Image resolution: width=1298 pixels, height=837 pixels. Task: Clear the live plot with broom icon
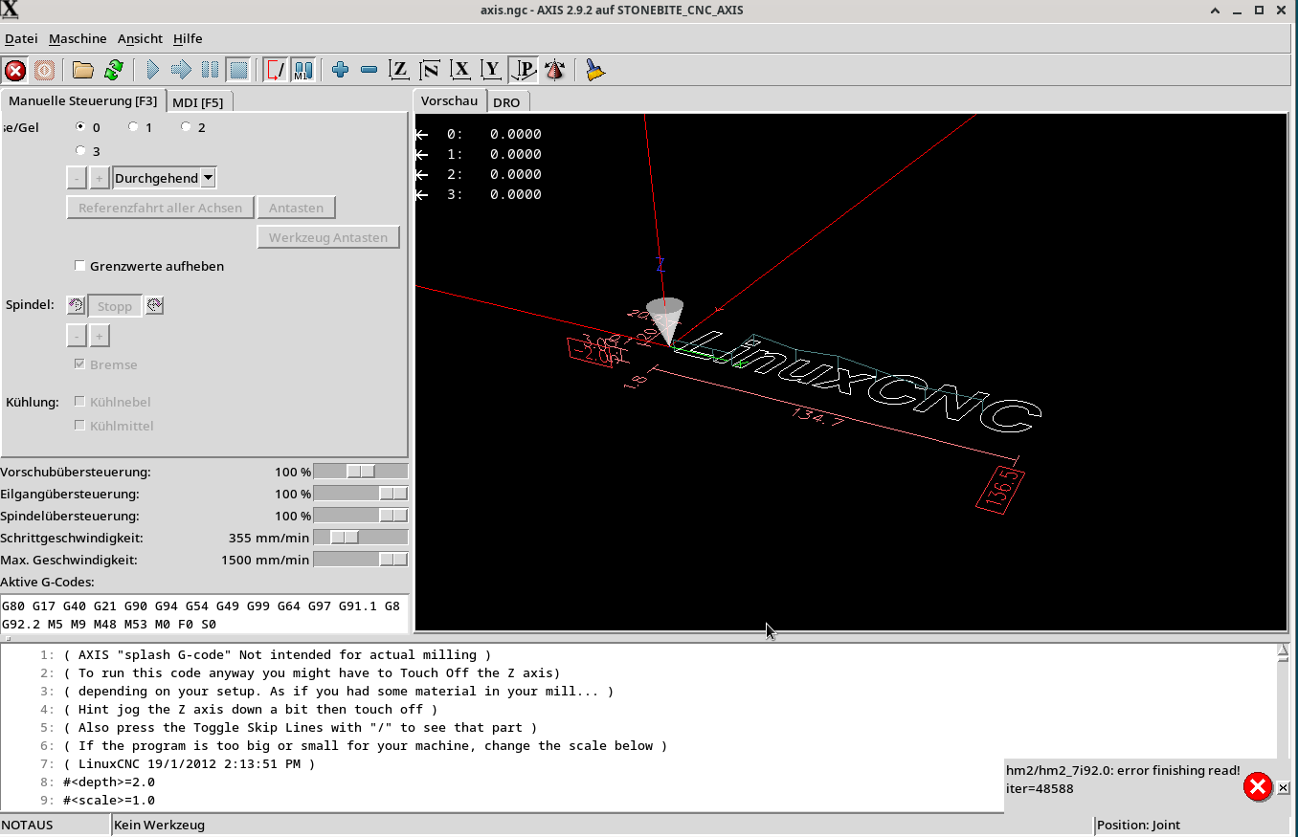[594, 70]
